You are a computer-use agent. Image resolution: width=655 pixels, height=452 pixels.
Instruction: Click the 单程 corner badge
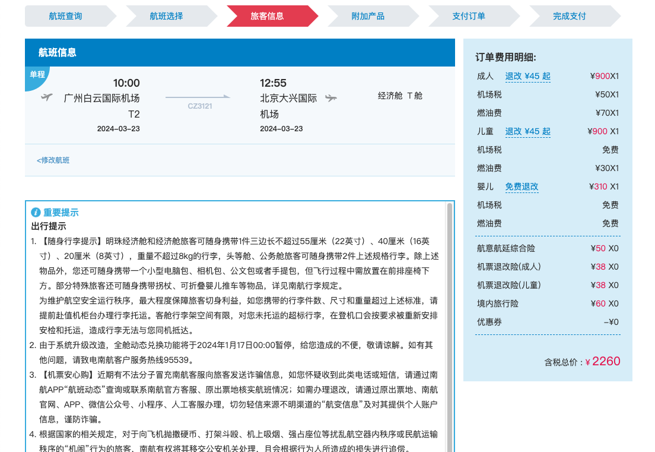pos(36,75)
